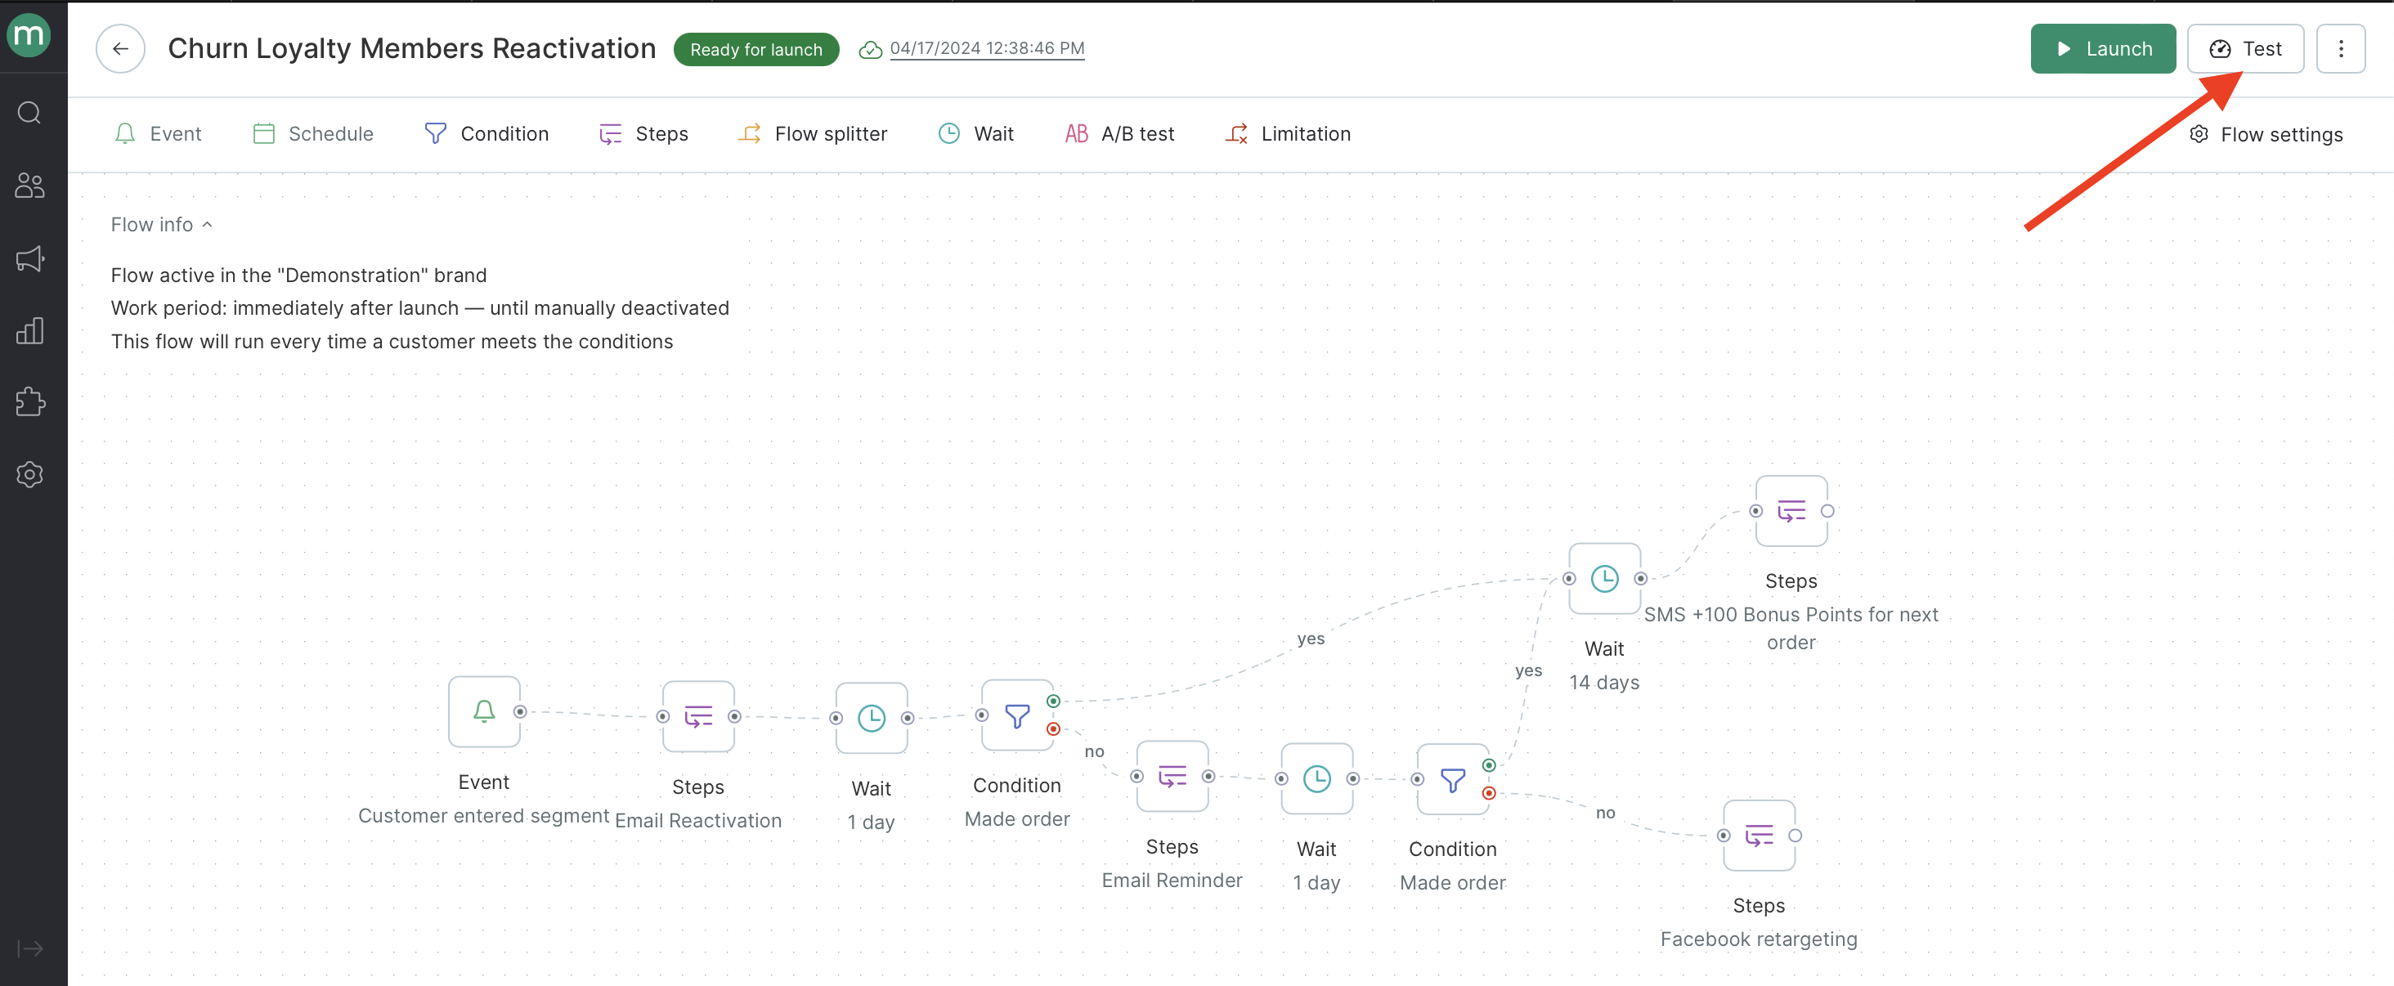Click the flow title Churn Loyalty Members Reactivation

[x=412, y=48]
